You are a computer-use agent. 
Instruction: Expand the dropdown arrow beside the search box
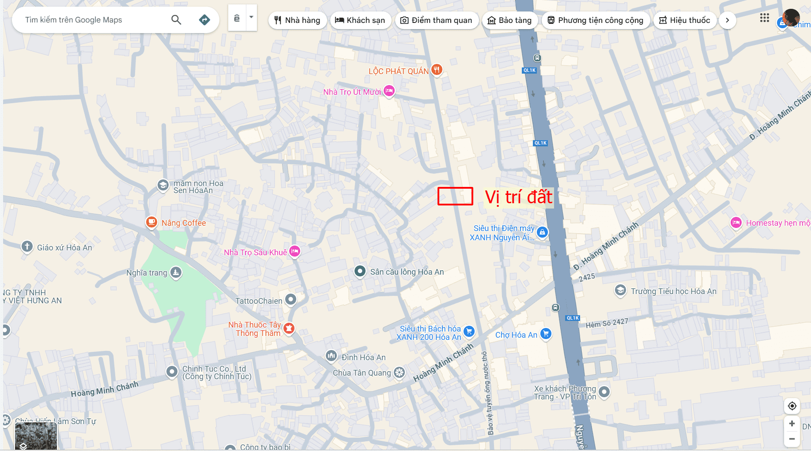click(x=251, y=18)
